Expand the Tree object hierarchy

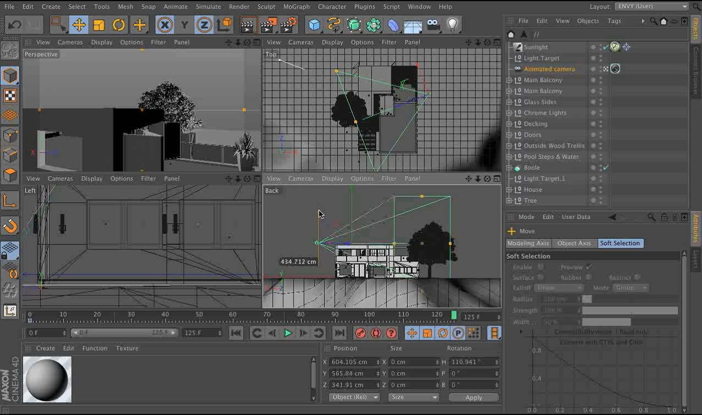509,201
